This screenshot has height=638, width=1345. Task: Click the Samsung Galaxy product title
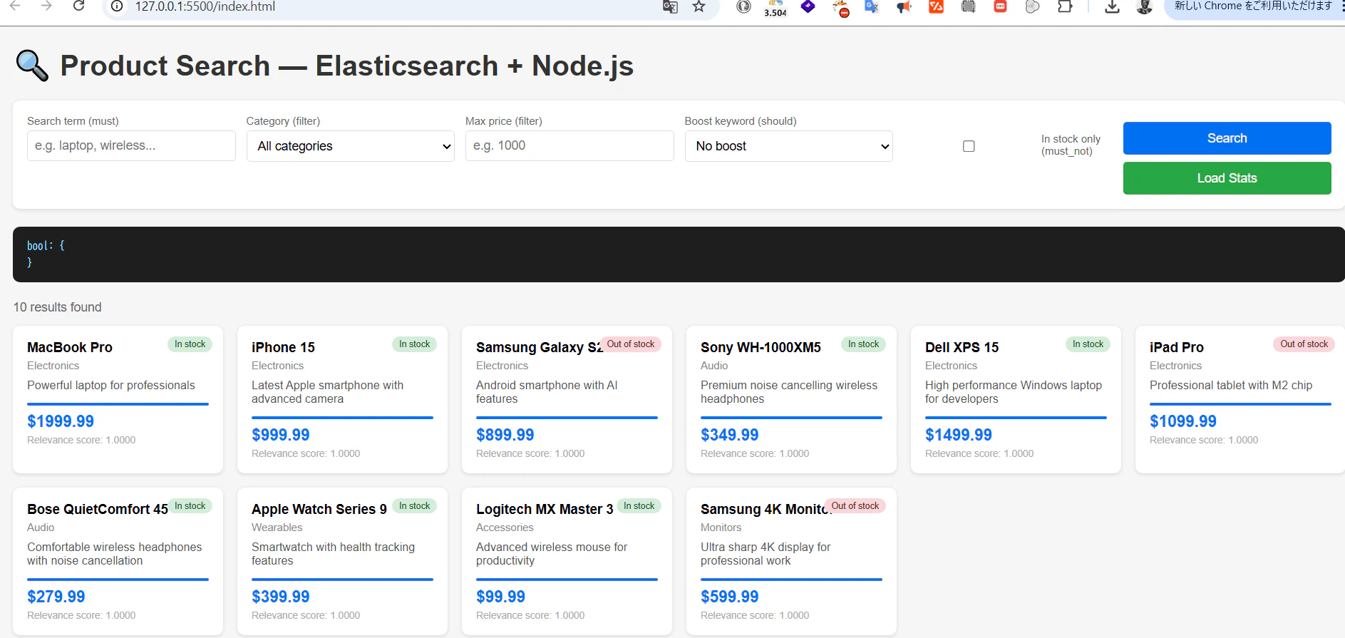[540, 347]
